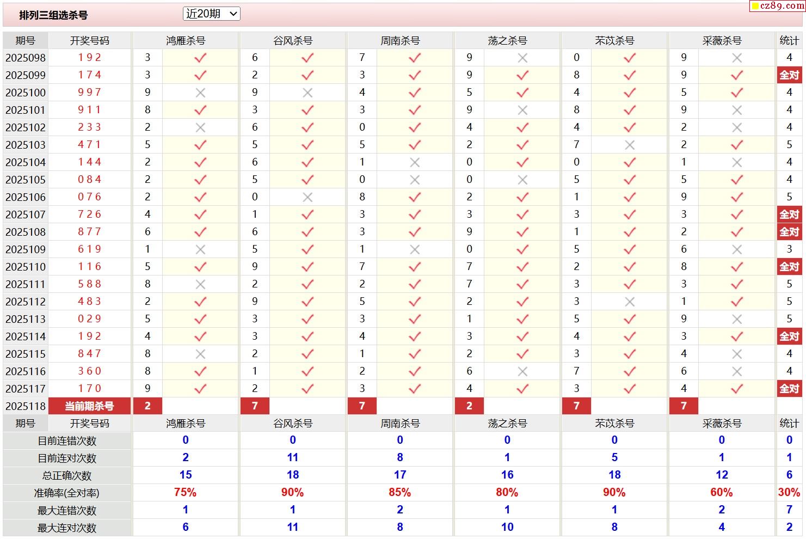Click draw number 877 in row 2025108
Image resolution: width=806 pixels, height=539 pixels.
tap(89, 232)
